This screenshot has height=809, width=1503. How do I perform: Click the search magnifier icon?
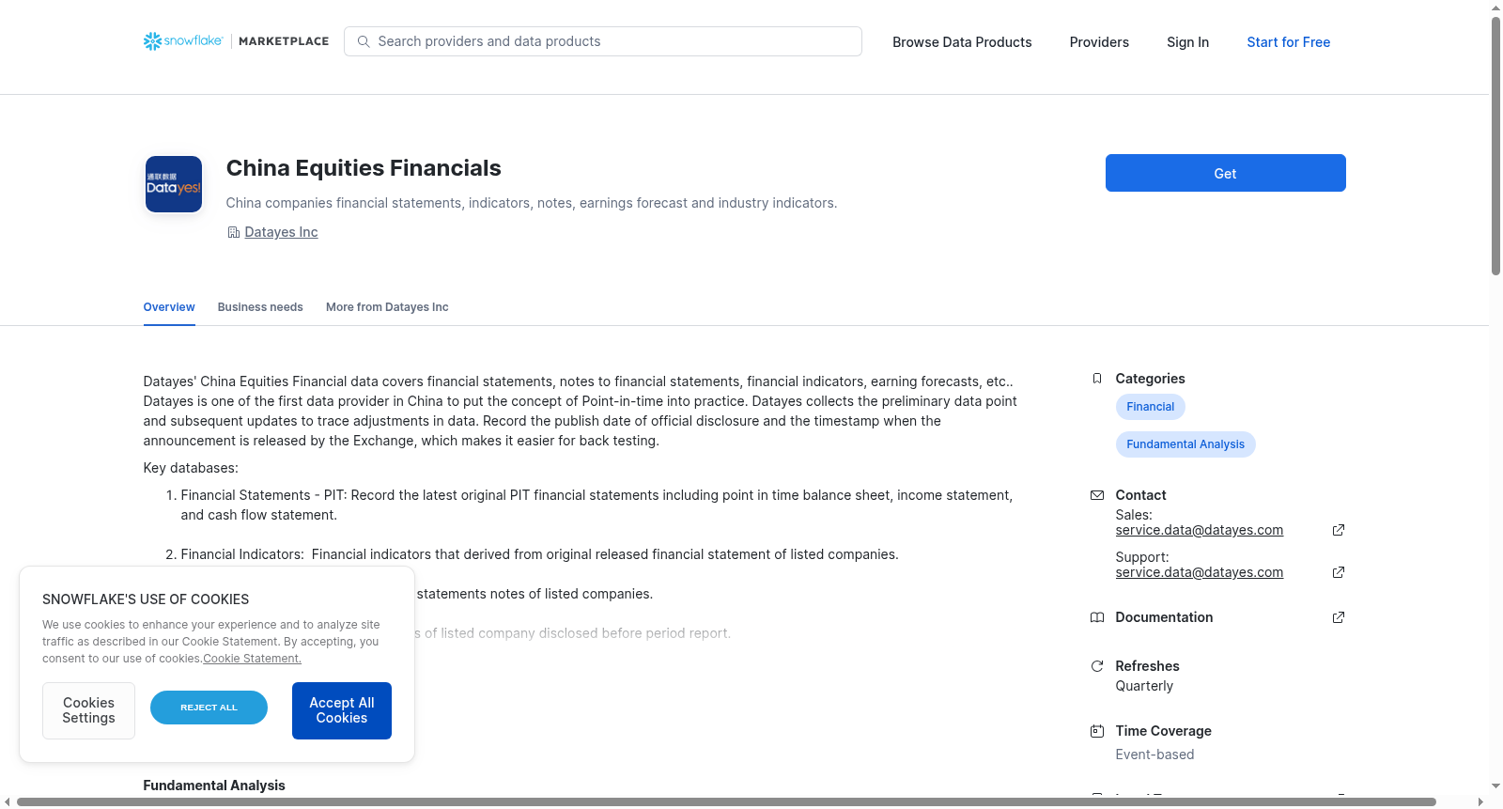point(364,41)
